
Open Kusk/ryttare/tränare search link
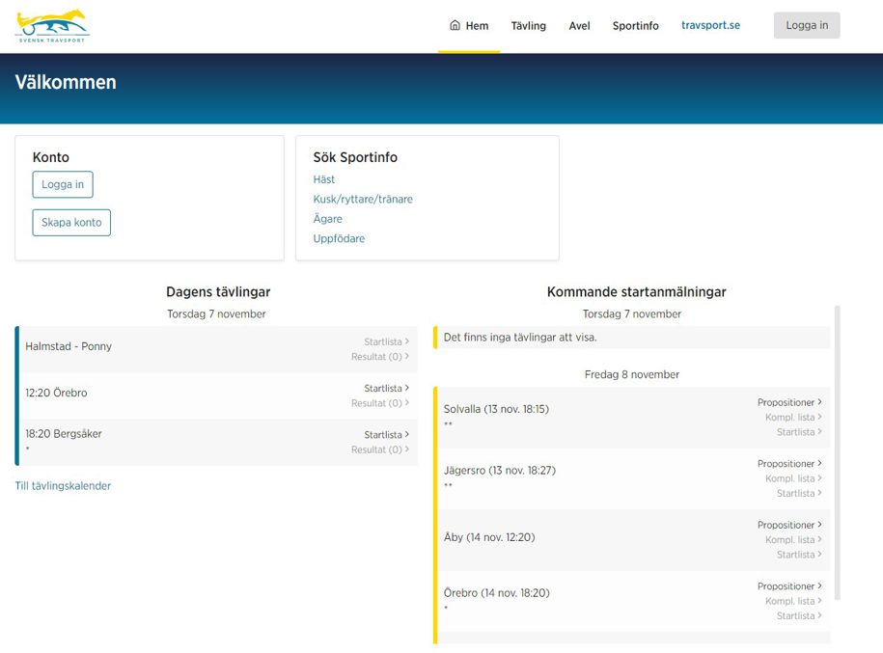point(363,200)
